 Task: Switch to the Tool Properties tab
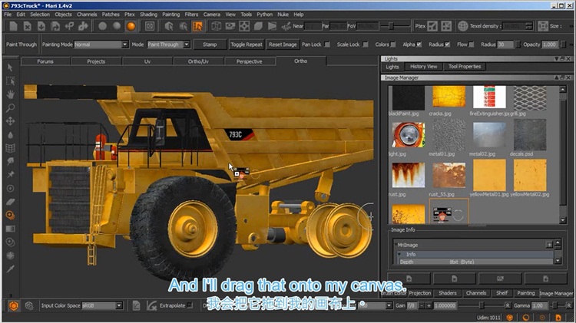(465, 67)
